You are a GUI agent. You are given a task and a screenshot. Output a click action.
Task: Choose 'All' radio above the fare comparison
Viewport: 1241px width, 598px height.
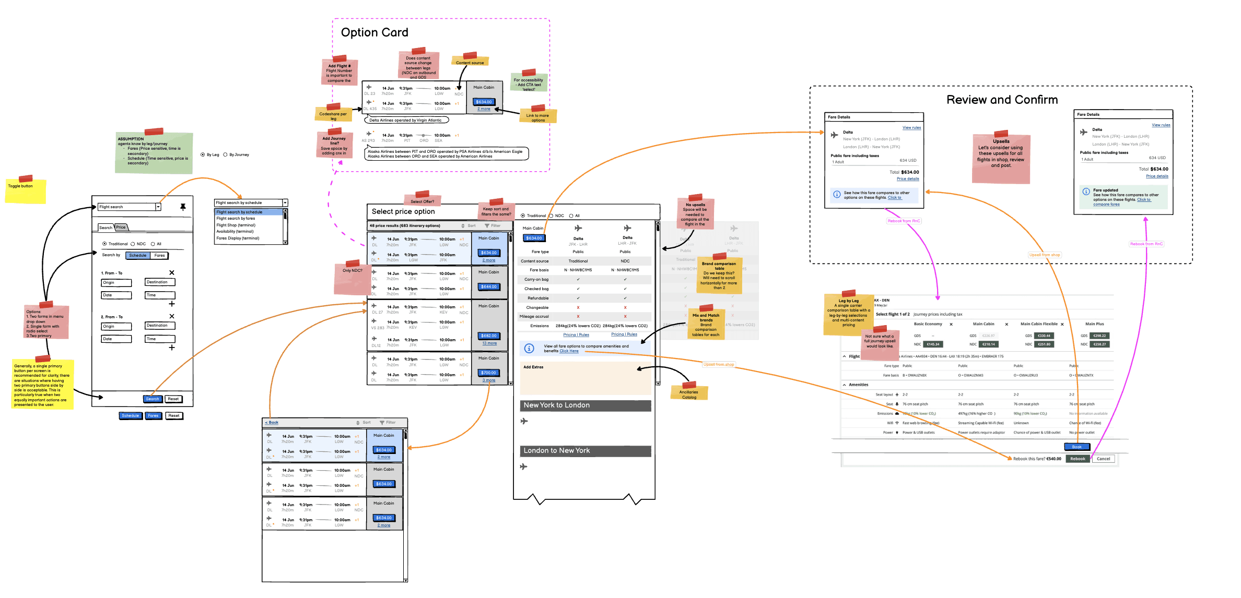(x=571, y=216)
